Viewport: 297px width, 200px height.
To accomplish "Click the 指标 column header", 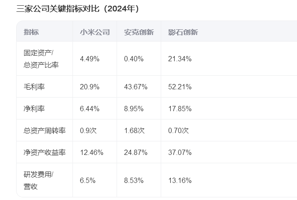I will (31, 32).
